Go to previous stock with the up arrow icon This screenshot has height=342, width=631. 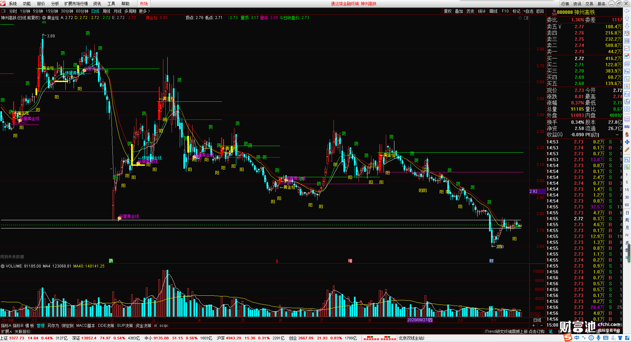(627, 18)
